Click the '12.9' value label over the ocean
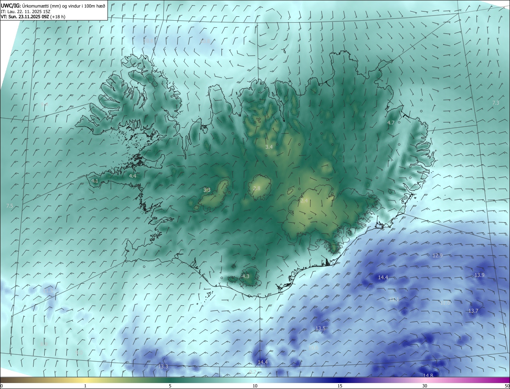 click(x=437, y=255)
